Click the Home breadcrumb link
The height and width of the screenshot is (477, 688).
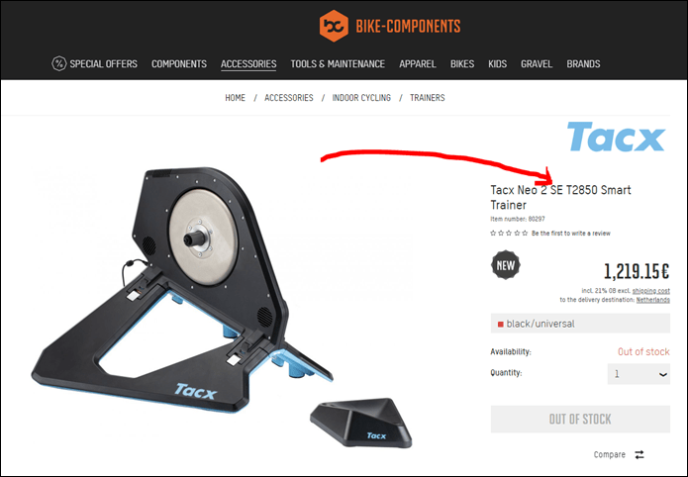236,97
